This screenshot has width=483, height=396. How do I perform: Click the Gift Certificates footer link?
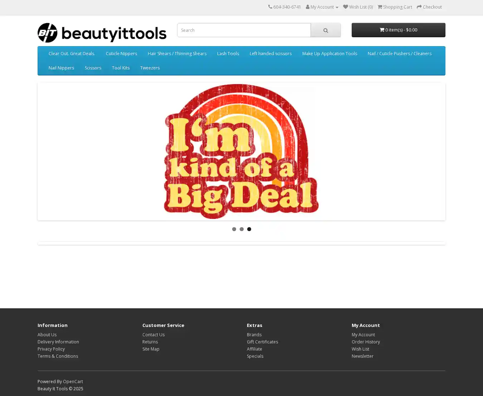[262, 342]
